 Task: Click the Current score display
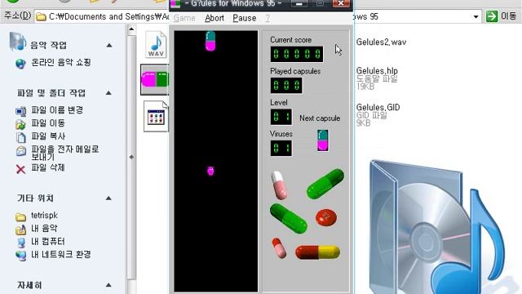297,54
